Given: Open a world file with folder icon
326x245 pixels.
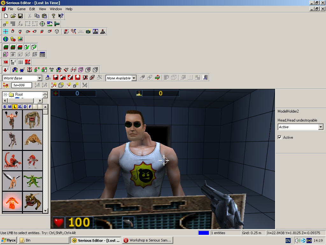Looking at the screenshot, I should (13, 16).
